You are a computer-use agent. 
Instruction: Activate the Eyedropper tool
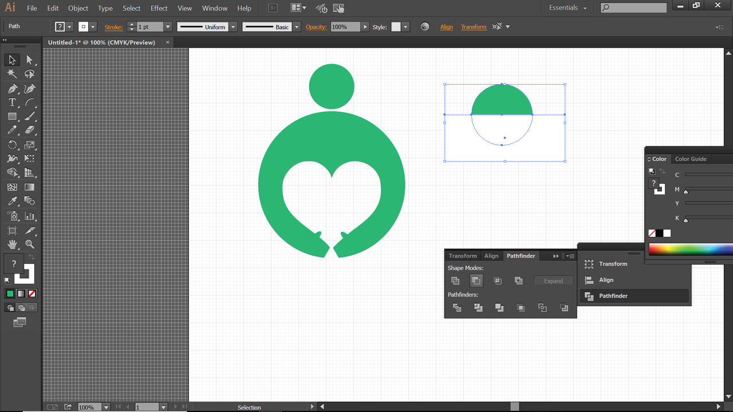tap(12, 201)
